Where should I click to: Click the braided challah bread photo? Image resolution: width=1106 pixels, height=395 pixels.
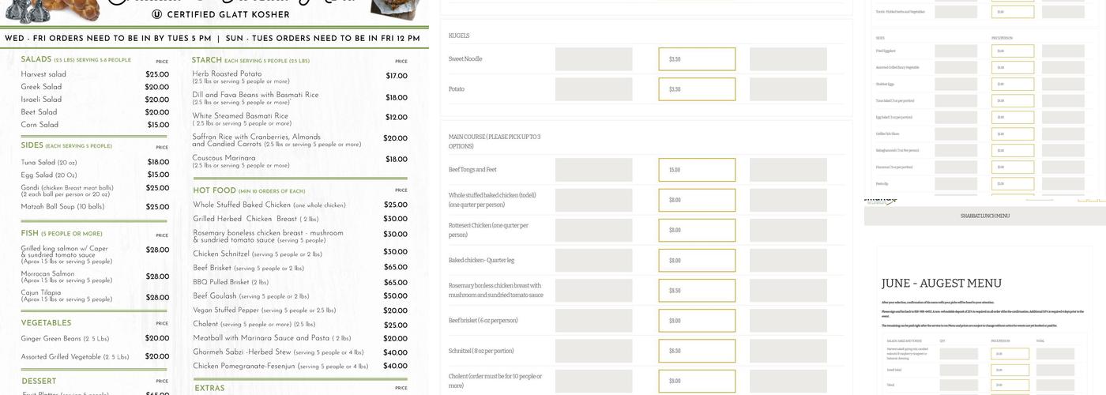click(75, 9)
